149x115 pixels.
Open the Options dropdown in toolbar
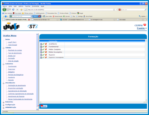(x=147, y=16)
